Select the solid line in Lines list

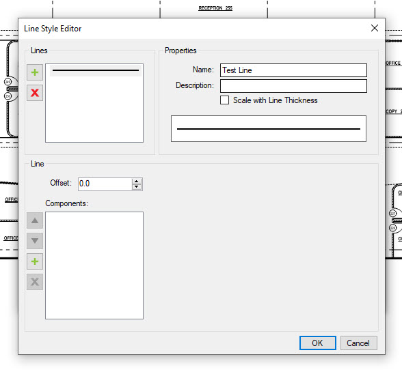96,70
